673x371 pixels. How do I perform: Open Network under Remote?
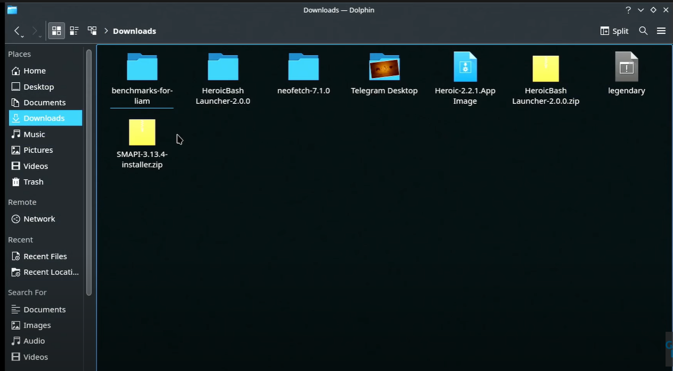(x=45, y=219)
